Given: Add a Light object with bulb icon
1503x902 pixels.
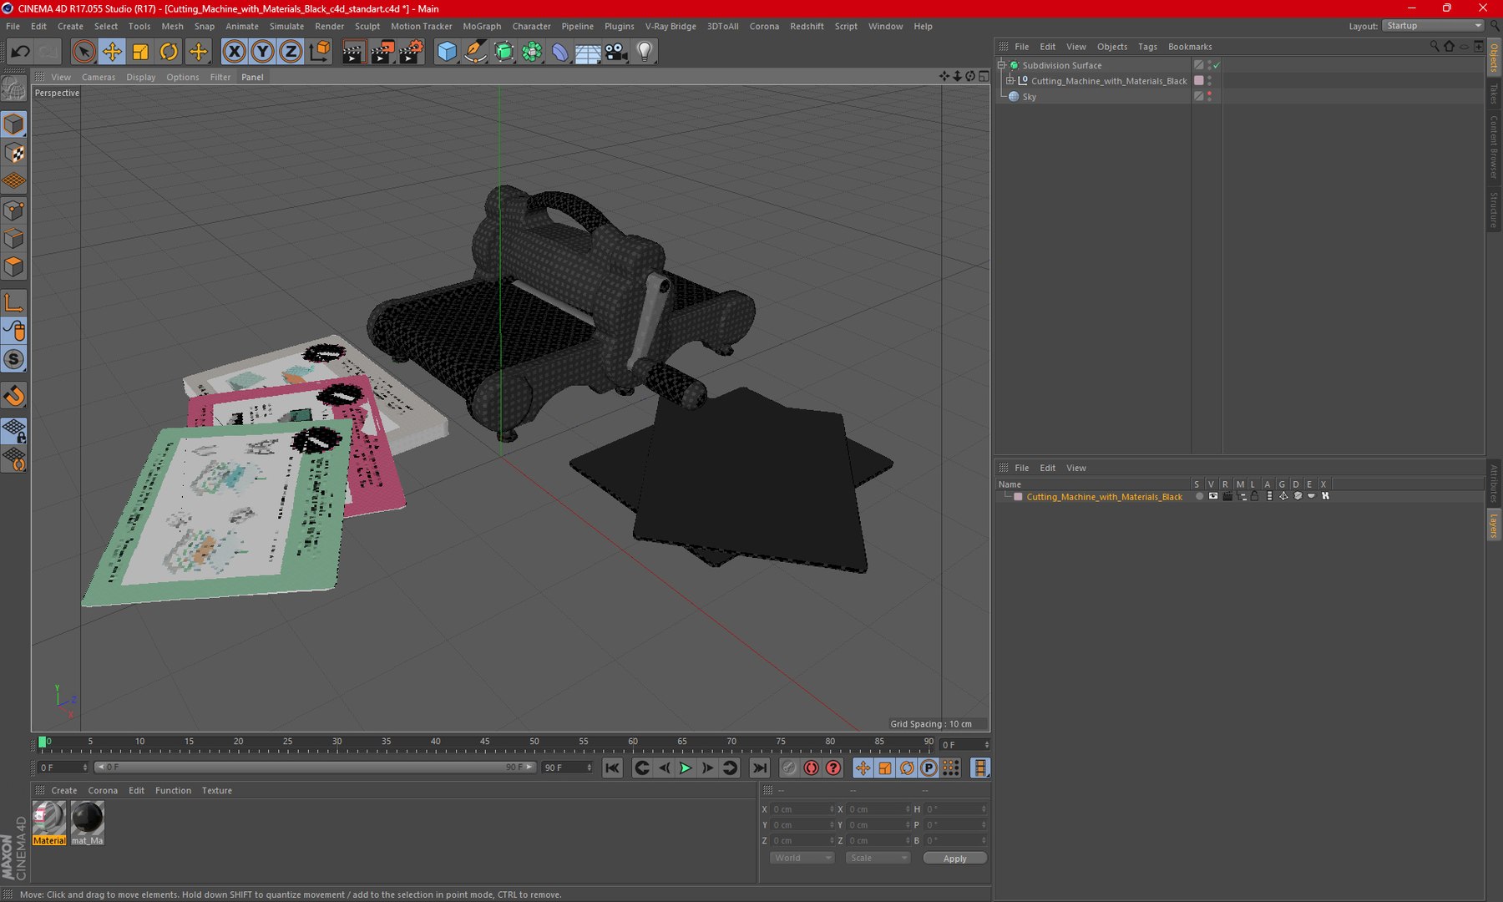Looking at the screenshot, I should 644,52.
